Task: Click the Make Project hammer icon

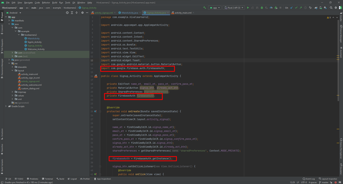Action: tap(205, 8)
